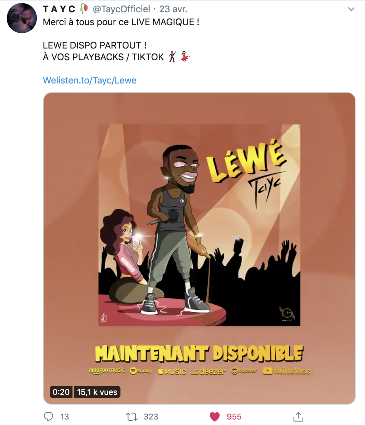This screenshot has width=365, height=425.
Task: Click the 15,1 k vues view counter
Action: coord(97,392)
